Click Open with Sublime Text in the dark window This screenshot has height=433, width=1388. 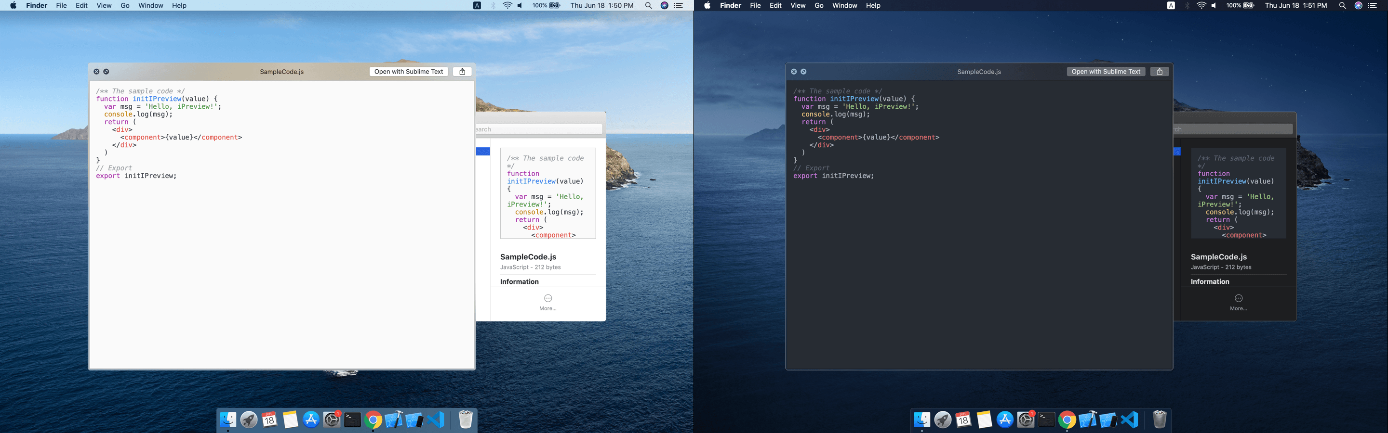click(x=1106, y=72)
